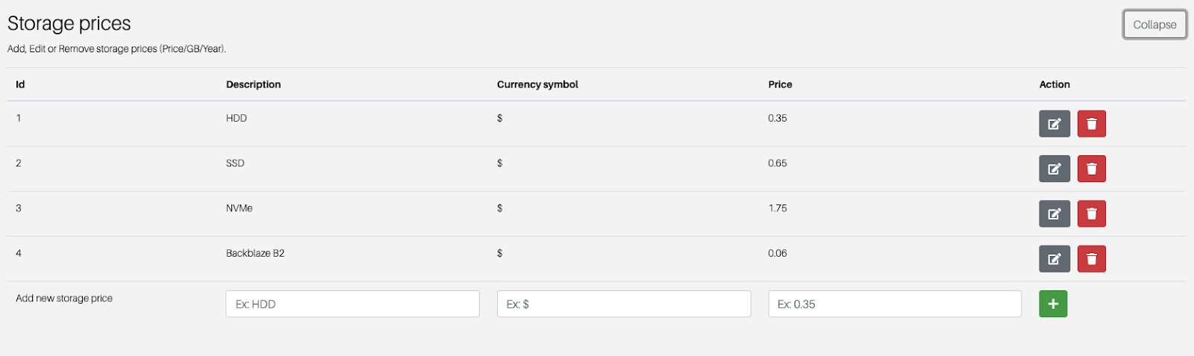Focus the currency symbol field 'Ex: $'

coord(624,304)
